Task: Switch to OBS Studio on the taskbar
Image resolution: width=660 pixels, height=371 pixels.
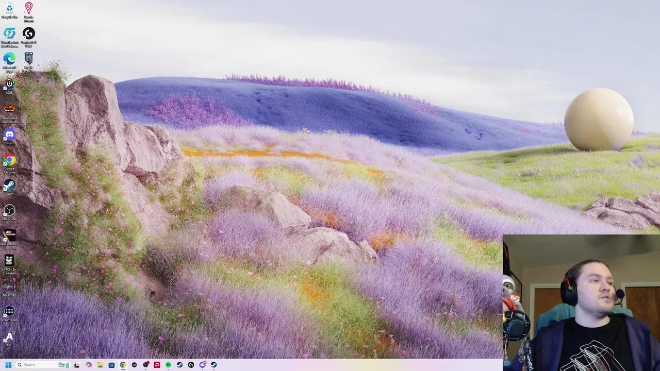Action: [146, 365]
